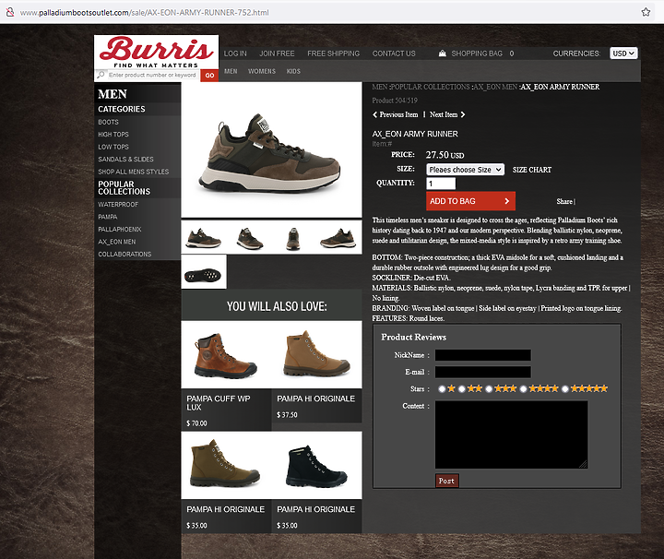The width and height of the screenshot is (664, 559).
Task: Select the four-star rating radio button
Action: coord(524,388)
